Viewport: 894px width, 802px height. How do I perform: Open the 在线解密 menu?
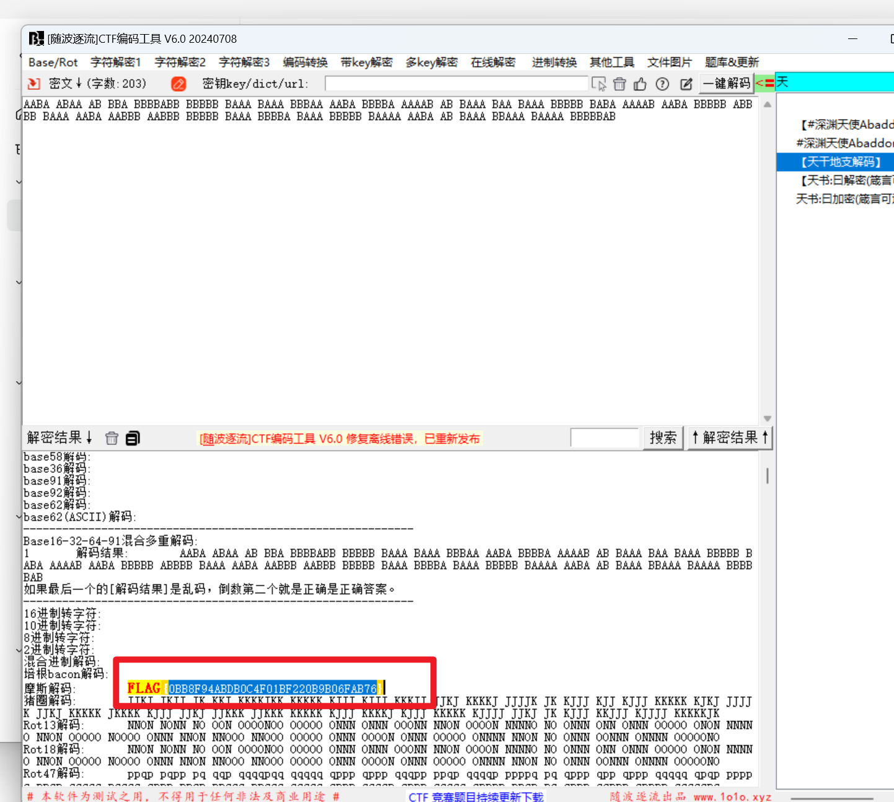(493, 62)
